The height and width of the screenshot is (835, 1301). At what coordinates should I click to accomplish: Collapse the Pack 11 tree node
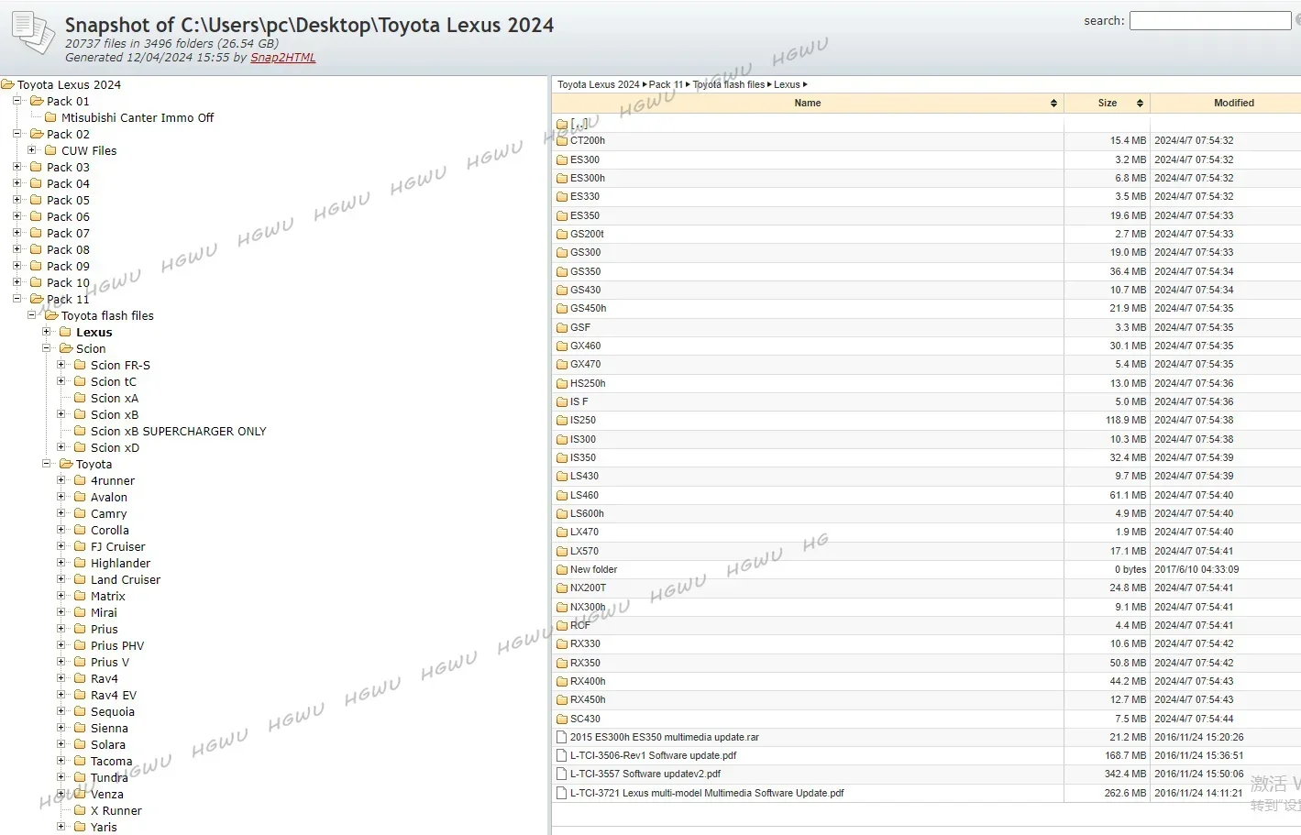coord(17,298)
